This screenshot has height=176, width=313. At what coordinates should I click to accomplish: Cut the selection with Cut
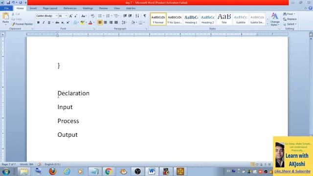[16, 14]
